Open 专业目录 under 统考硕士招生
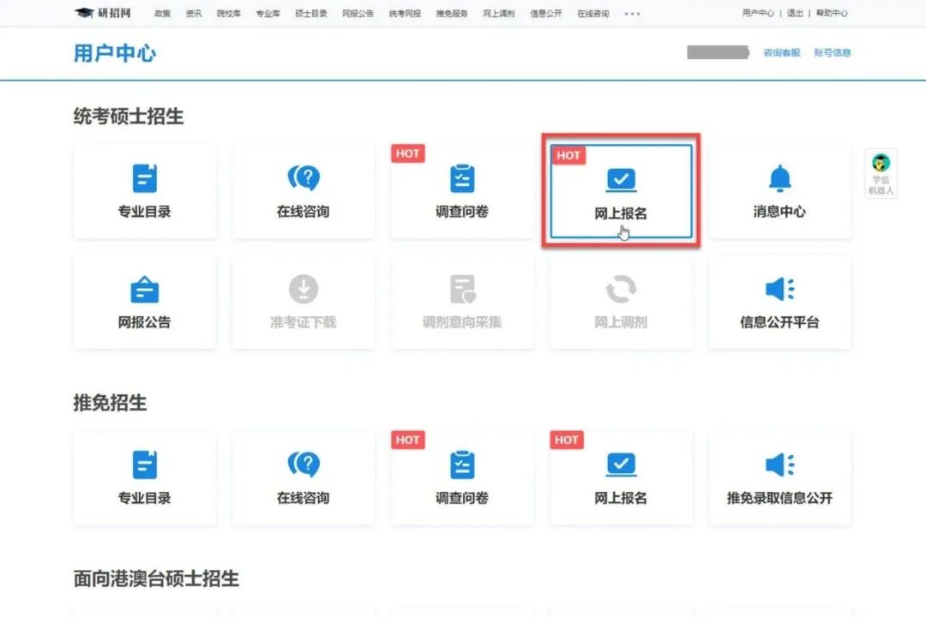This screenshot has height=617, width=926. coord(144,191)
